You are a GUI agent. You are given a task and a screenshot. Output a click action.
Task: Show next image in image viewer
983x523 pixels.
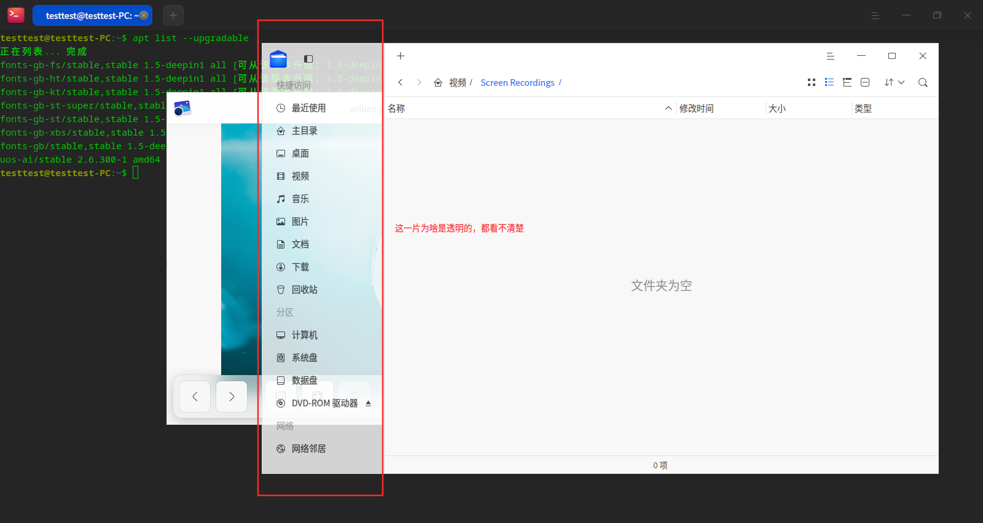pos(232,397)
